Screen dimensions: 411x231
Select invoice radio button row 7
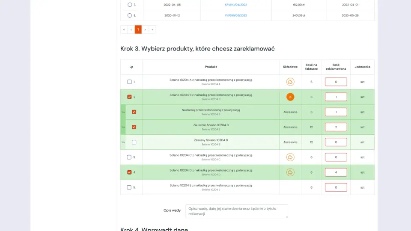coord(130,5)
